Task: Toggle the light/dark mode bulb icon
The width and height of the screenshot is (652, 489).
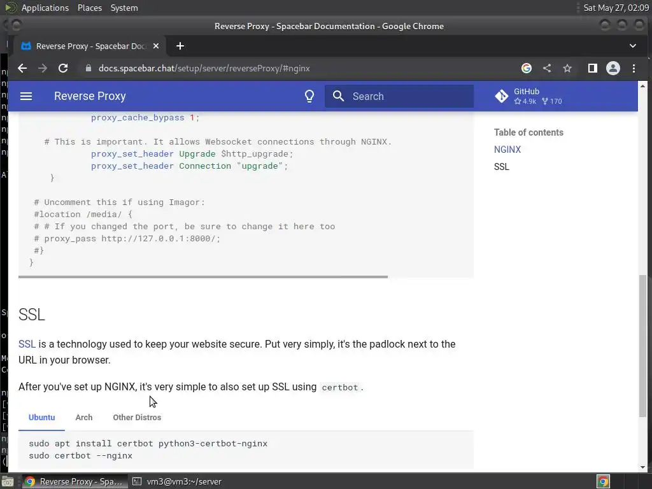Action: [309, 96]
